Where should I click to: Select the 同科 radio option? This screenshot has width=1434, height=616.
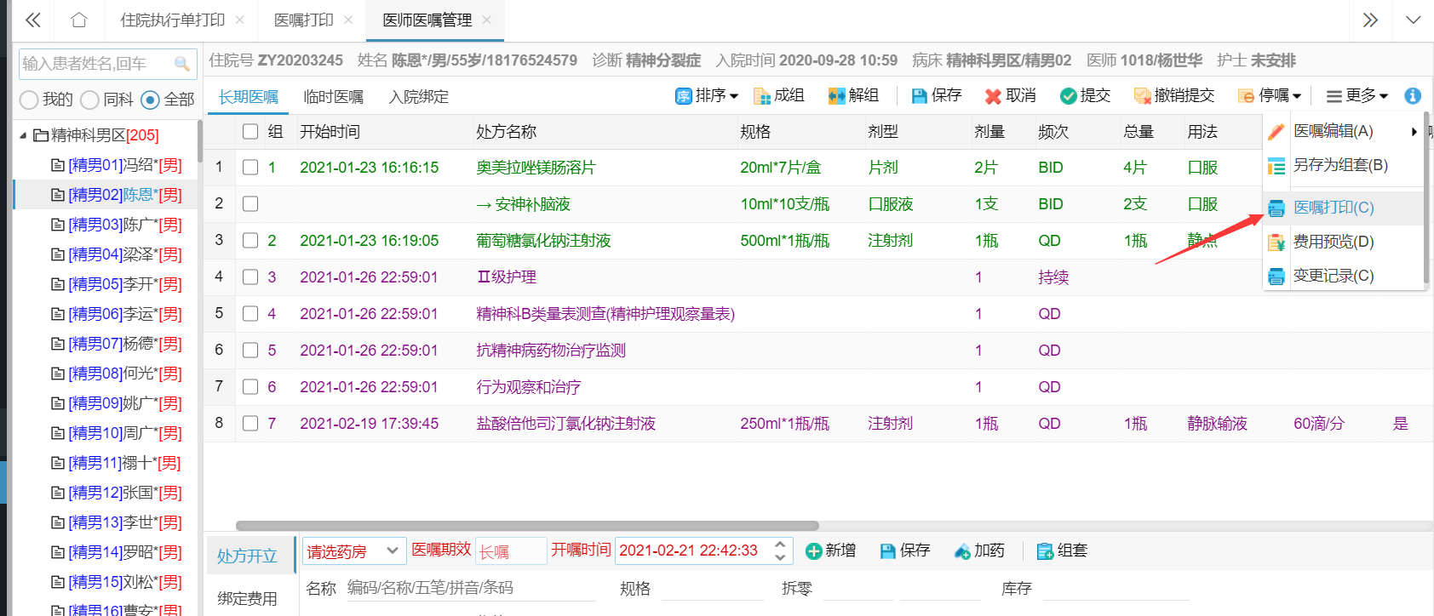point(89,100)
